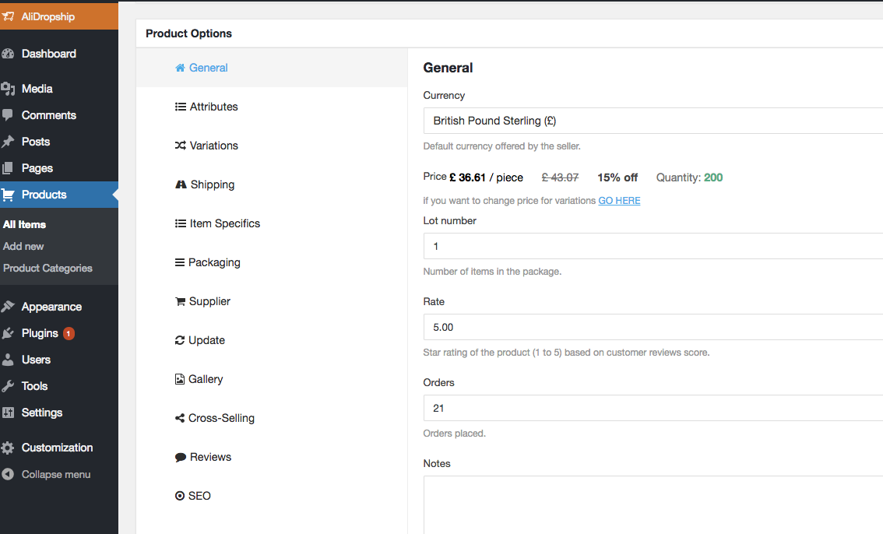Viewport: 883px width, 534px height.
Task: Click the Packaging bars icon
Action: 180,262
